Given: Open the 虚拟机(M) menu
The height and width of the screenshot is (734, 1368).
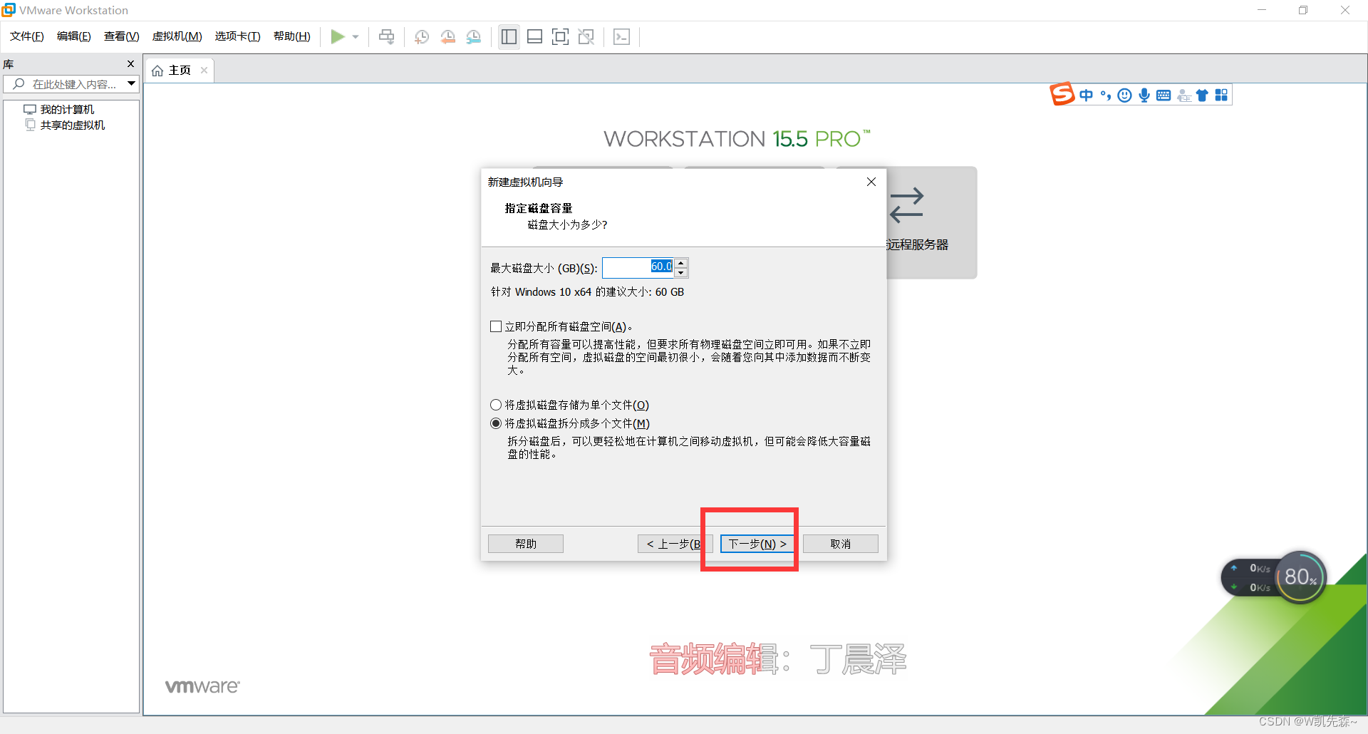Looking at the screenshot, I should 177,36.
